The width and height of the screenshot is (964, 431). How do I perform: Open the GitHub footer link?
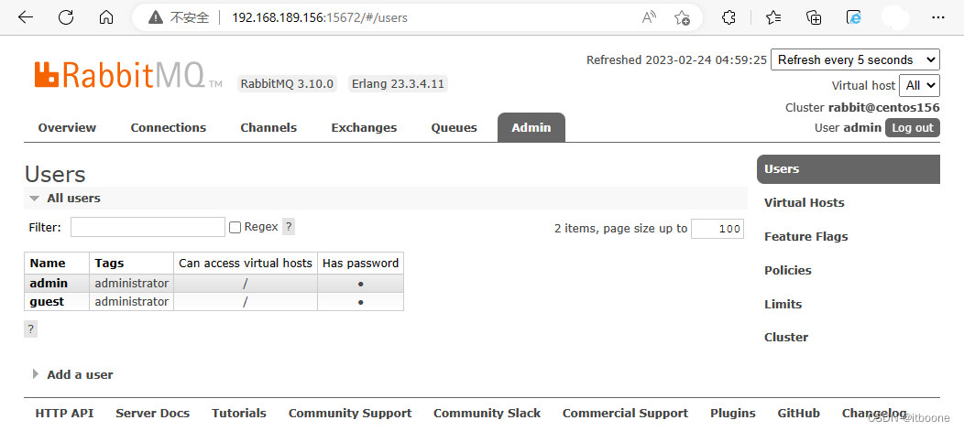point(799,414)
